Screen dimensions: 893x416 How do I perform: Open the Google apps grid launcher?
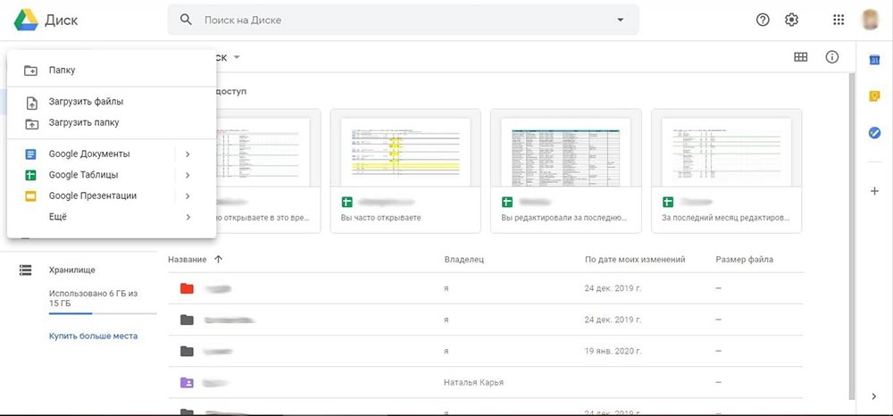click(839, 20)
